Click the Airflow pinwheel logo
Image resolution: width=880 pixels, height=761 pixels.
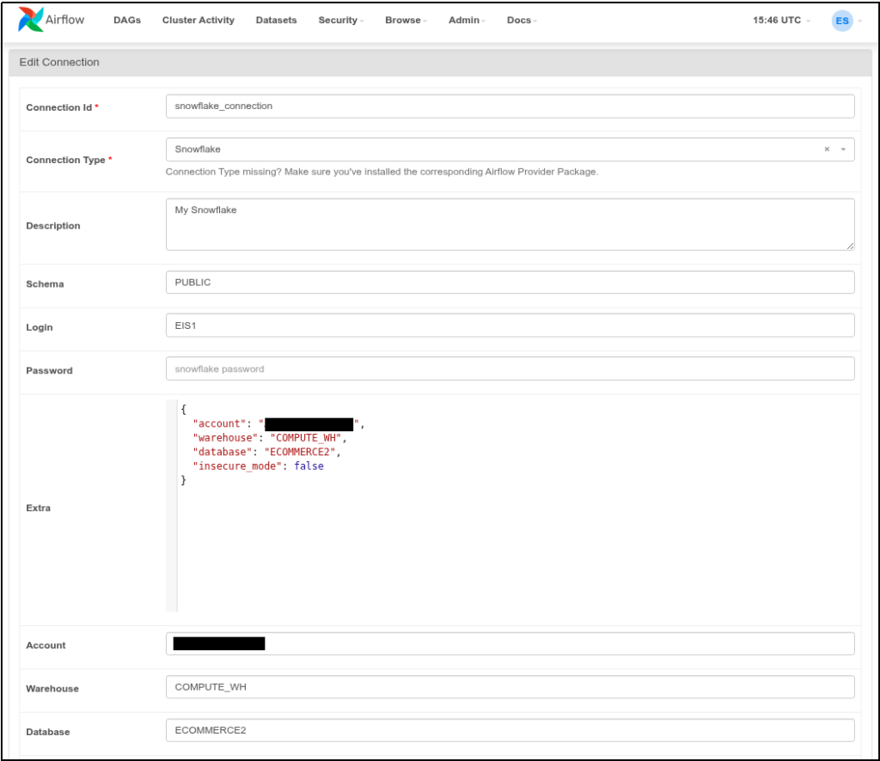[30, 20]
